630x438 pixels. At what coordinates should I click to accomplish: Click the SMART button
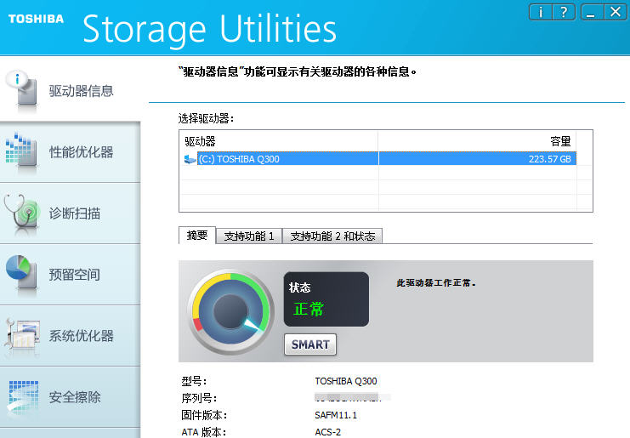point(310,344)
